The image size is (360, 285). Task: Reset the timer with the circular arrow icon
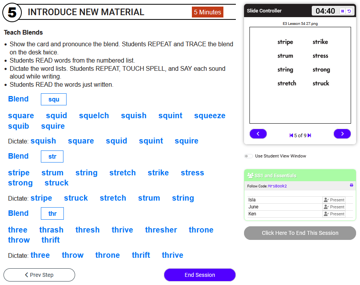point(349,11)
